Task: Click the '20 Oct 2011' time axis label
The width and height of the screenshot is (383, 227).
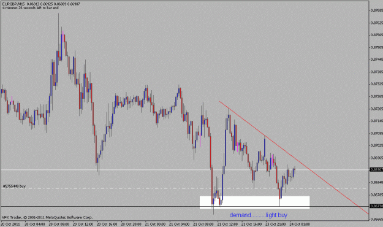Action: point(10,224)
